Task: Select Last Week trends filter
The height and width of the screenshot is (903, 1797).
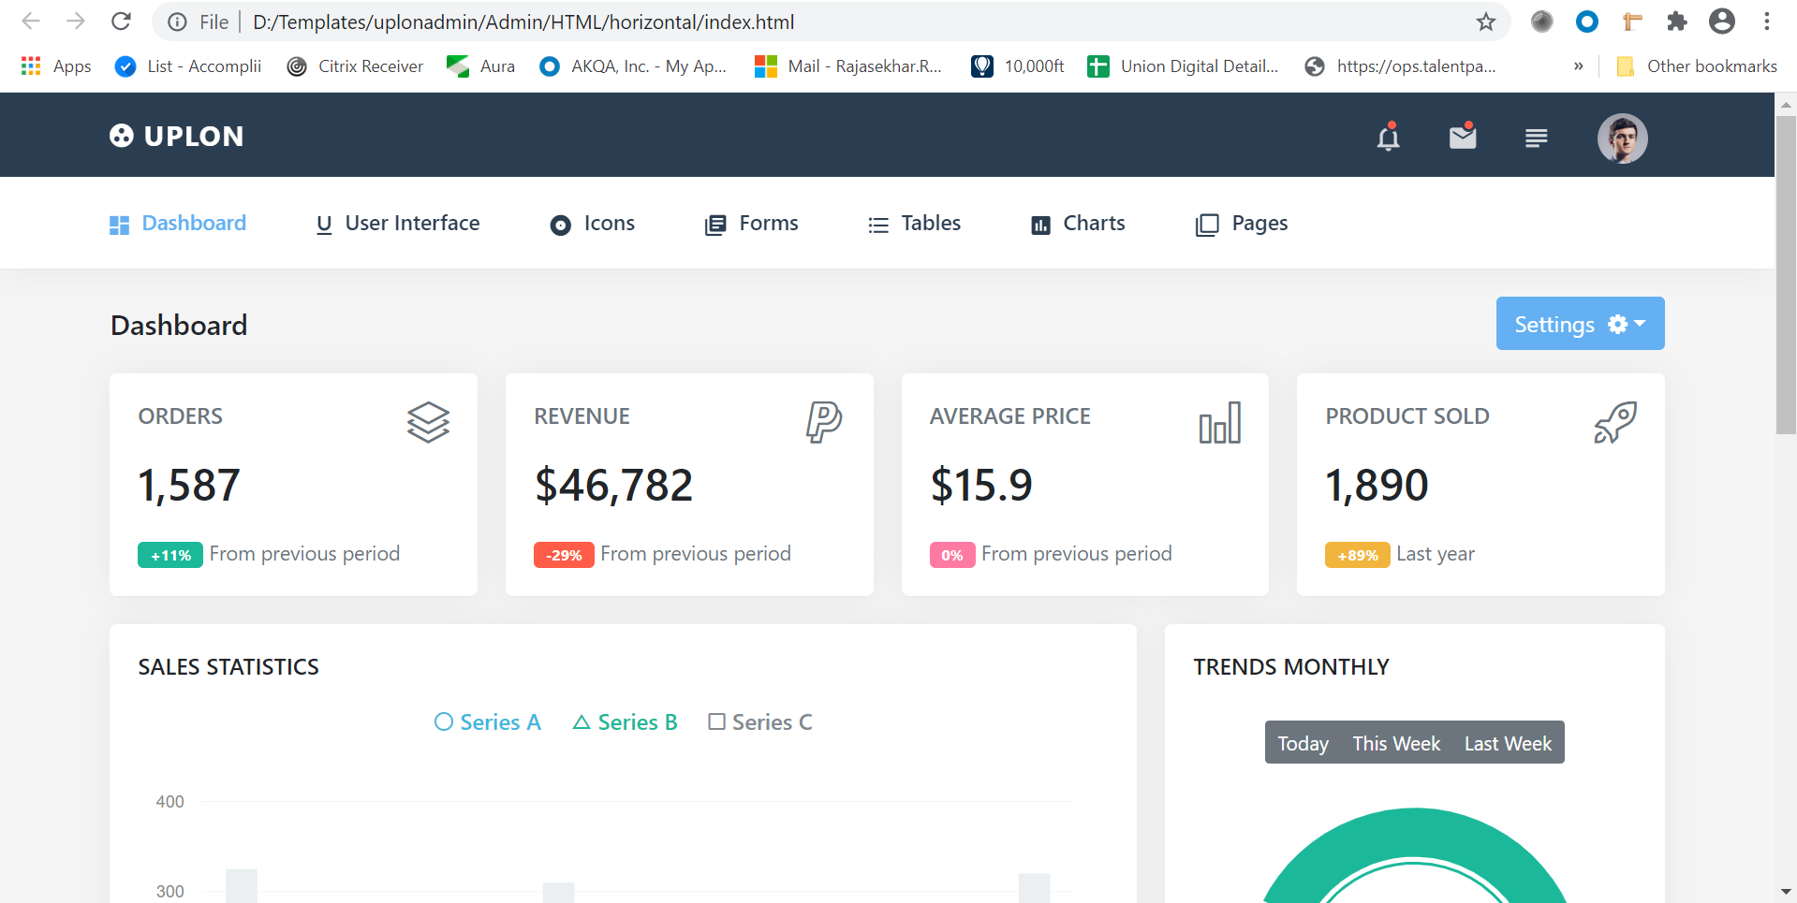Action: [x=1508, y=743]
